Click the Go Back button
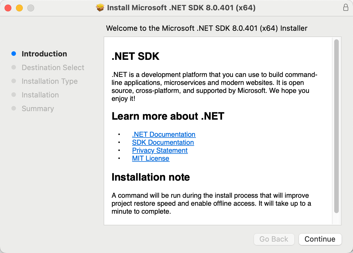The width and height of the screenshot is (353, 253). click(x=274, y=239)
